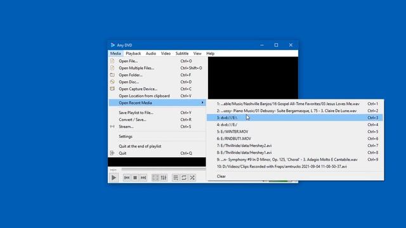This screenshot has height=228, width=406.
Task: Open recent item 4 dvd:///E:/
Action: [295, 125]
